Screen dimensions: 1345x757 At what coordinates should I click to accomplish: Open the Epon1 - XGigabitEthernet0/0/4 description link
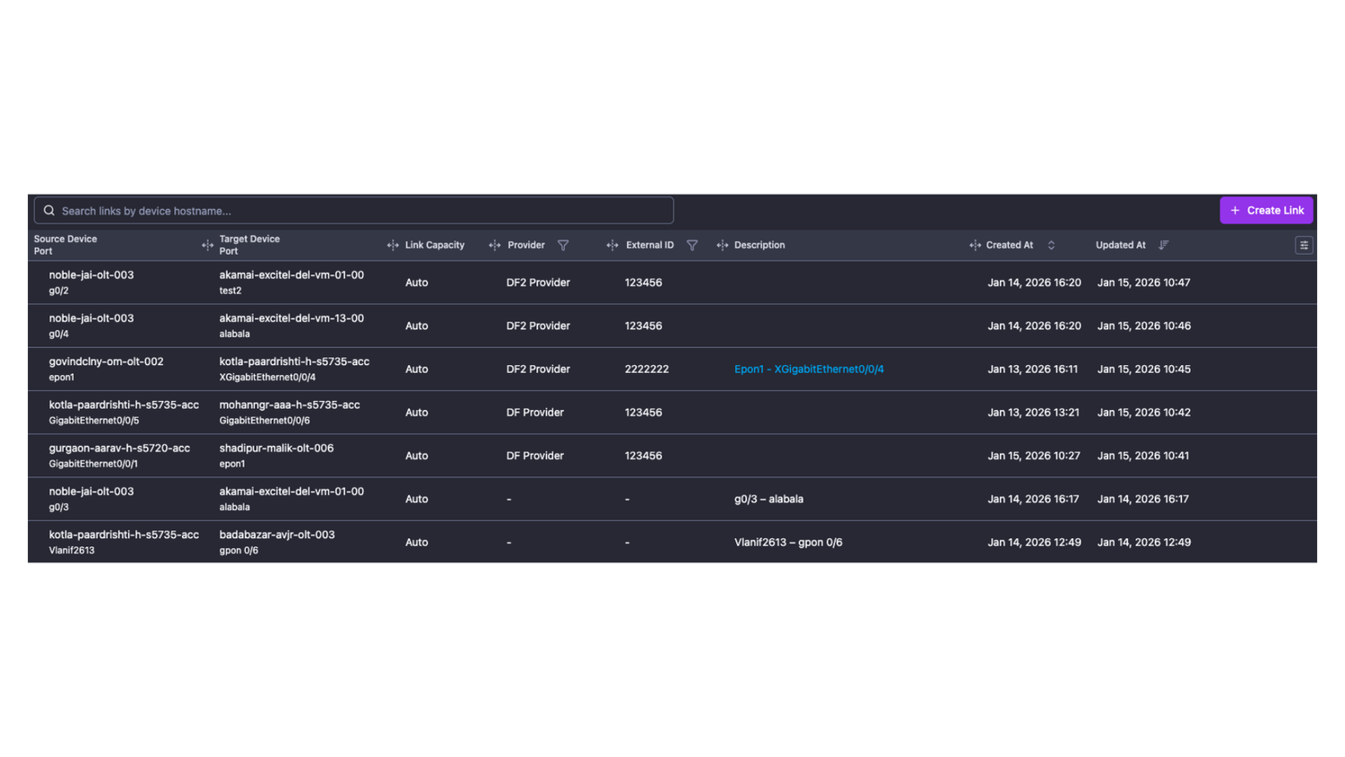[x=809, y=369]
